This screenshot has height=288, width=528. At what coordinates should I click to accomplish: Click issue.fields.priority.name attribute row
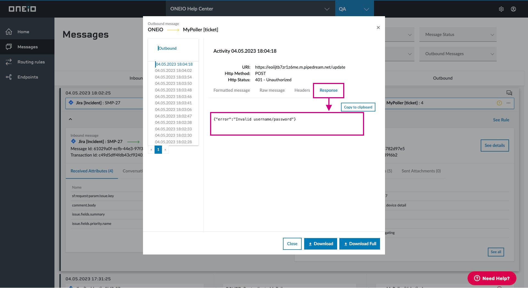[x=107, y=224]
